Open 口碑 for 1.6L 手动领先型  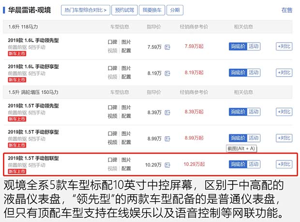[x=112, y=42]
